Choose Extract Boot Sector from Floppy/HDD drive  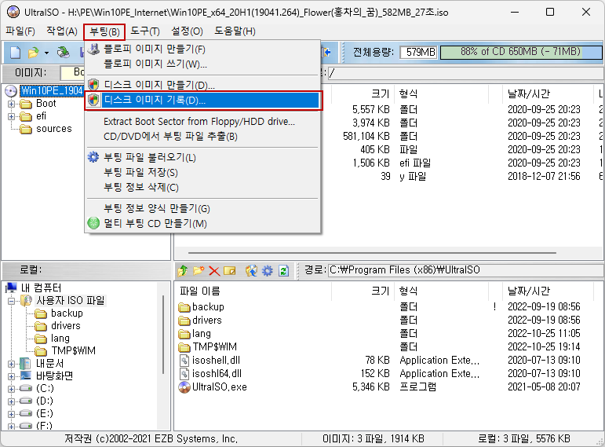coord(203,122)
